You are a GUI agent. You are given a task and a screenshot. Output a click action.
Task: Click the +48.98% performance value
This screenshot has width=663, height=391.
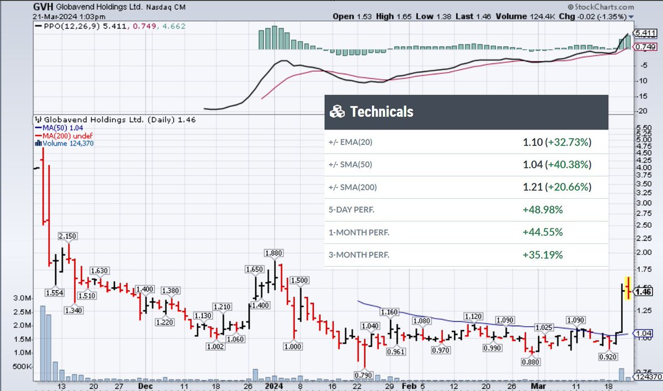[543, 210]
